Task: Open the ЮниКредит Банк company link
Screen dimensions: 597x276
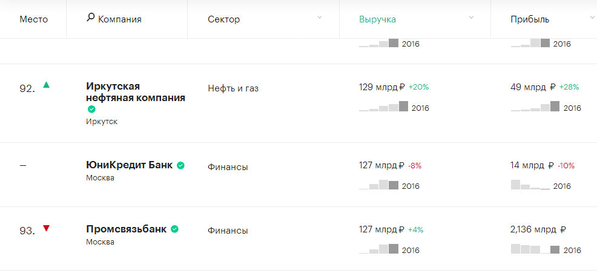Action: (130, 165)
